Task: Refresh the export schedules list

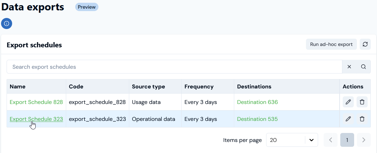Action: coord(365,44)
